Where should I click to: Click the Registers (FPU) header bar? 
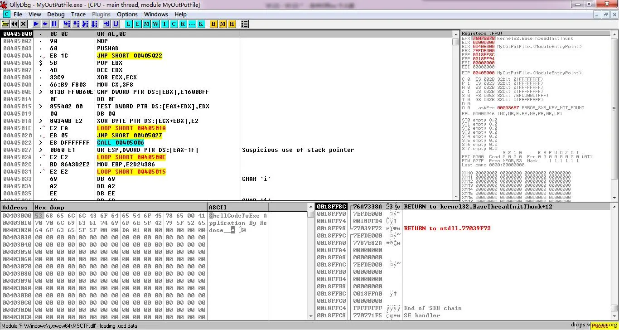coord(536,34)
